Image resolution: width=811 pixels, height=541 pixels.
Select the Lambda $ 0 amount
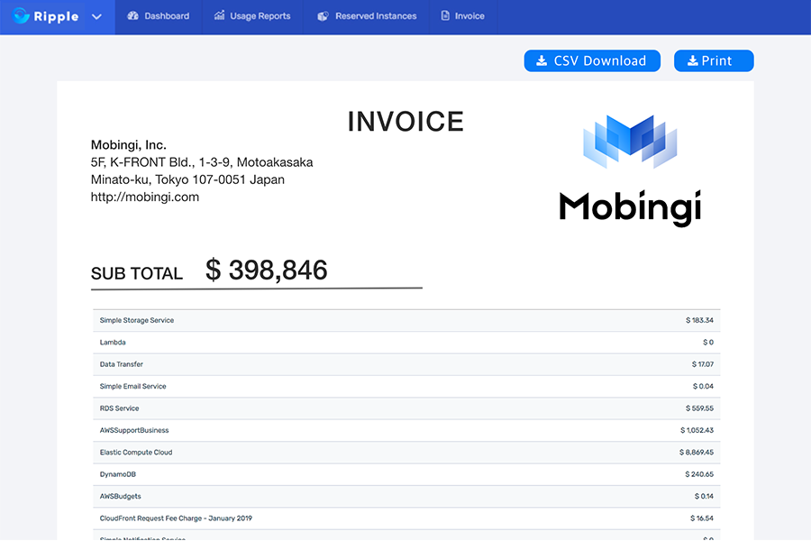point(708,343)
